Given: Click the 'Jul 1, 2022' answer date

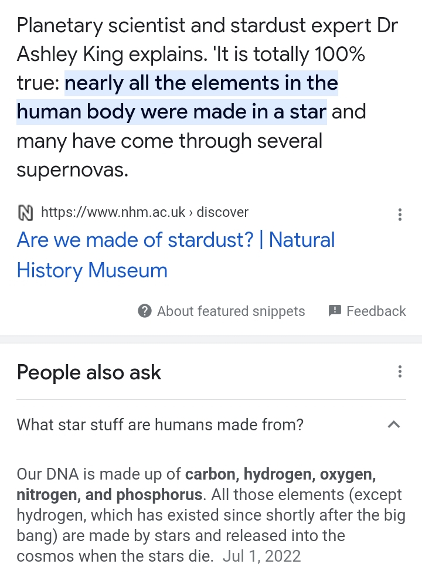Looking at the screenshot, I should tap(261, 556).
